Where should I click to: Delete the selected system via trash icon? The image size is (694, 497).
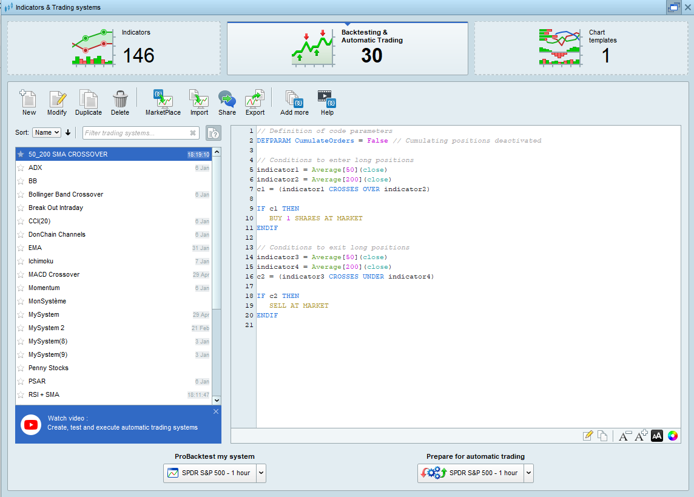point(120,103)
